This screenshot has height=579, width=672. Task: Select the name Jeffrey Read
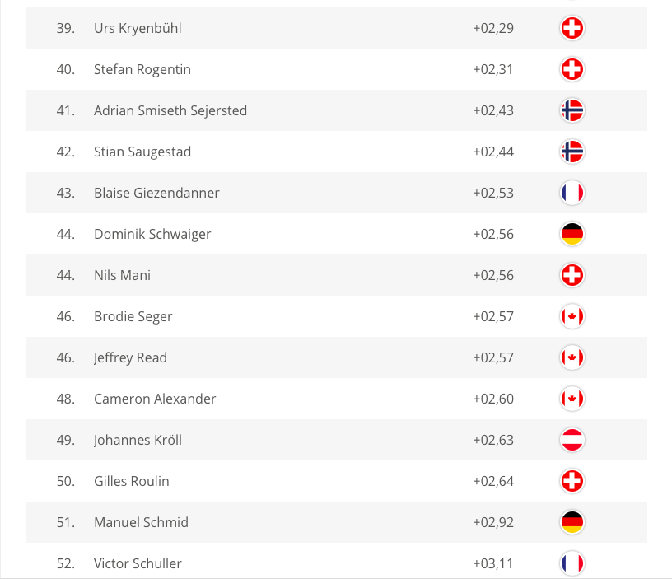click(130, 357)
